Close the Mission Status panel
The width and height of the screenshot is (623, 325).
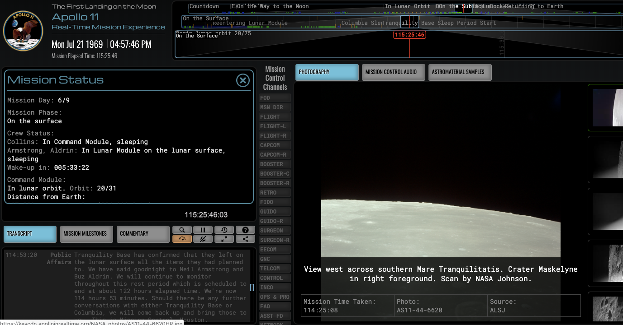(243, 80)
